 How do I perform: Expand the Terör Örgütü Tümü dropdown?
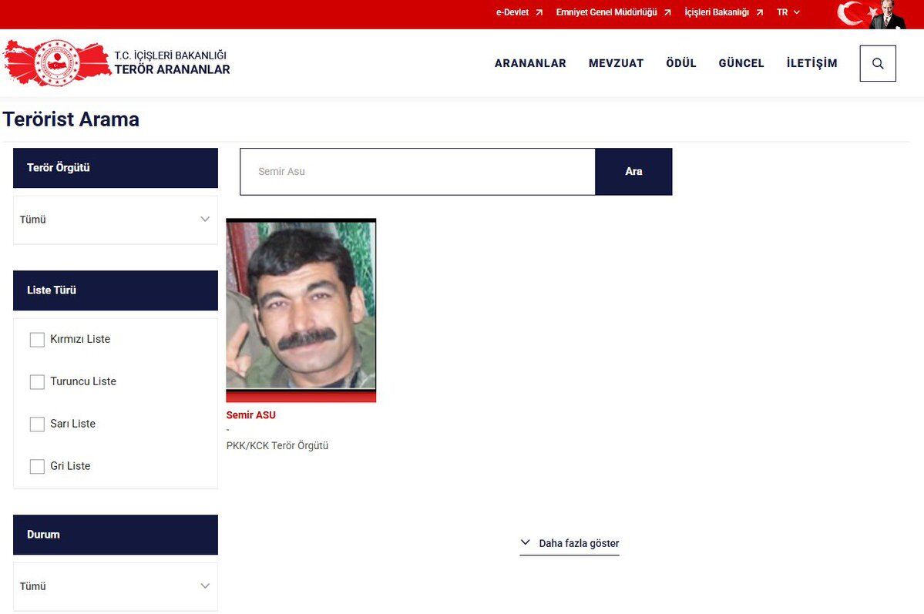pyautogui.click(x=116, y=220)
